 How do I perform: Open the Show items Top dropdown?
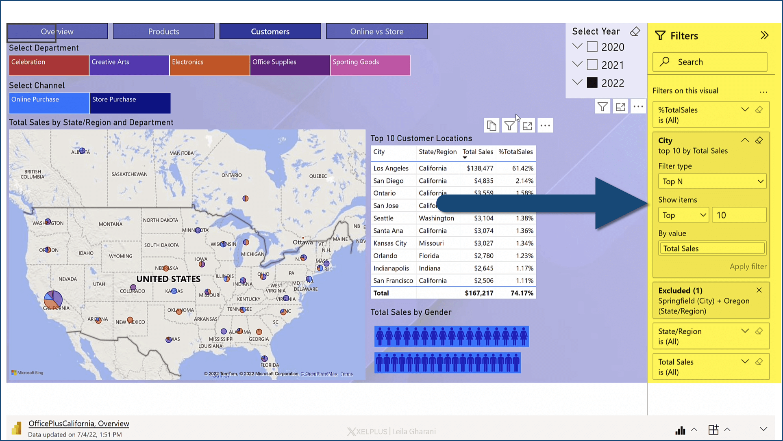click(x=684, y=215)
